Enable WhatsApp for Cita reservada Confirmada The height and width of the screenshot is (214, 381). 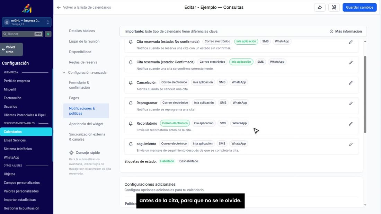[277, 62]
